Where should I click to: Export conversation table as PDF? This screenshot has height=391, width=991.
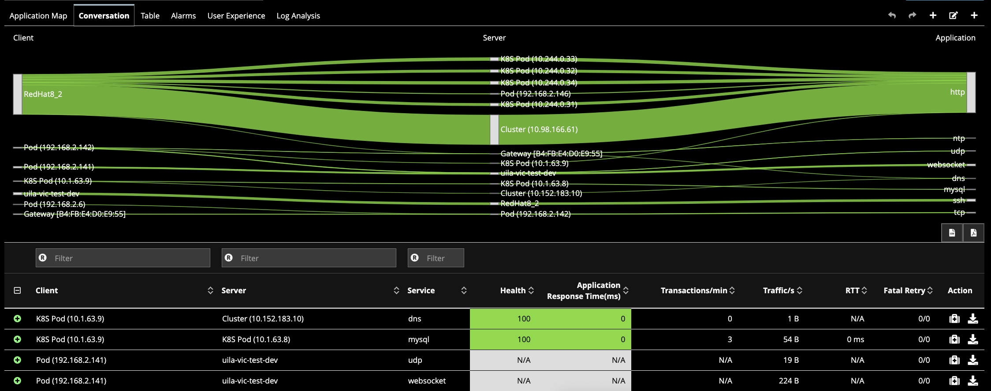(973, 232)
